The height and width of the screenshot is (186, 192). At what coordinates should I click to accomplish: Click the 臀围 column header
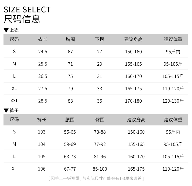[x=100, y=120]
